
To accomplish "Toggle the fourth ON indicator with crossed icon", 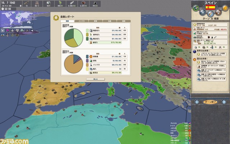I will coord(222,47).
